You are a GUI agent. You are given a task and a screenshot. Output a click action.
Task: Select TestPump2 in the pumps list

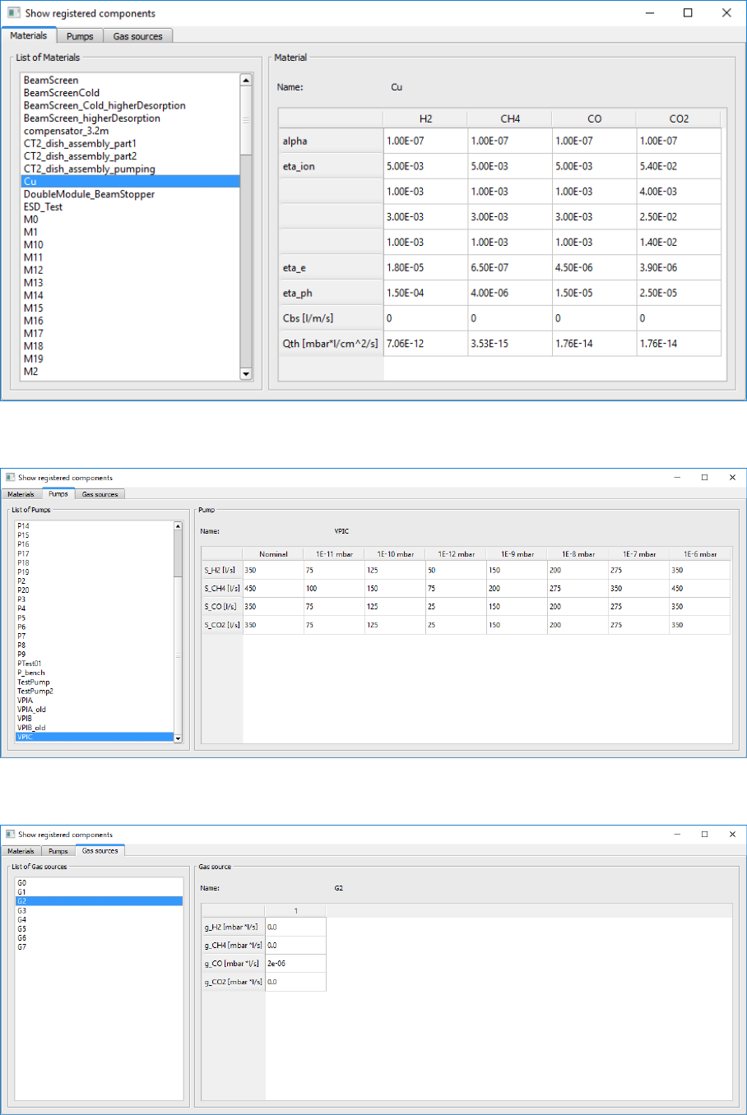coord(35,692)
